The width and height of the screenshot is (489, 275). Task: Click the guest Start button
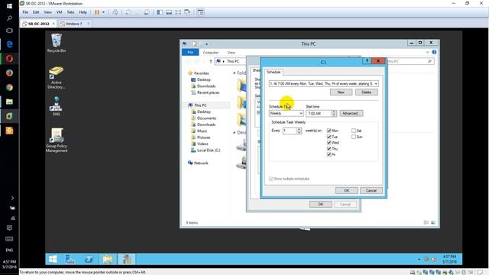pyautogui.click(x=53, y=259)
